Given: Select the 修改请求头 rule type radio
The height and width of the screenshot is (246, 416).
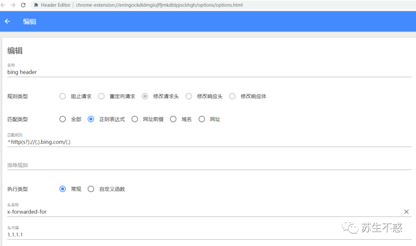Looking at the screenshot, I should pos(145,96).
